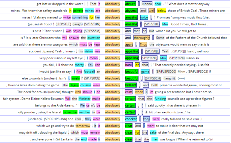Click the blue word "something"
The width and height of the screenshot is (231, 143).
tap(80, 17)
